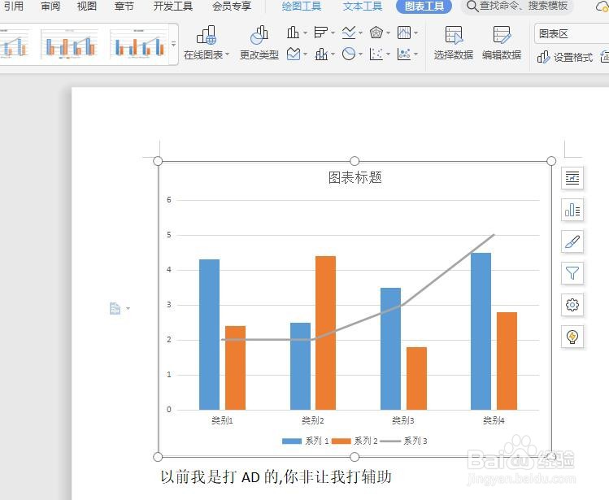The height and width of the screenshot is (500, 609).
Task: Select the chart title 图表标题
Action: (355, 177)
